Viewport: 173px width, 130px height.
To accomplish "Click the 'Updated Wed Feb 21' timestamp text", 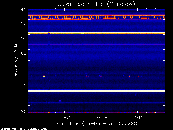I will (x=24, y=129).
